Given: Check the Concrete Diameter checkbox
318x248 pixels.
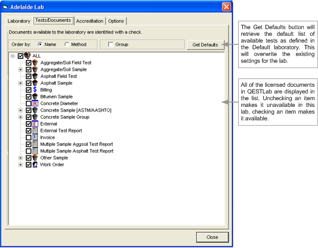Looking at the screenshot, I should [28, 104].
